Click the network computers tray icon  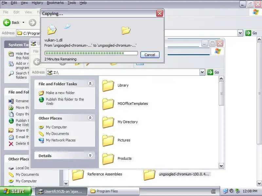[225, 191]
